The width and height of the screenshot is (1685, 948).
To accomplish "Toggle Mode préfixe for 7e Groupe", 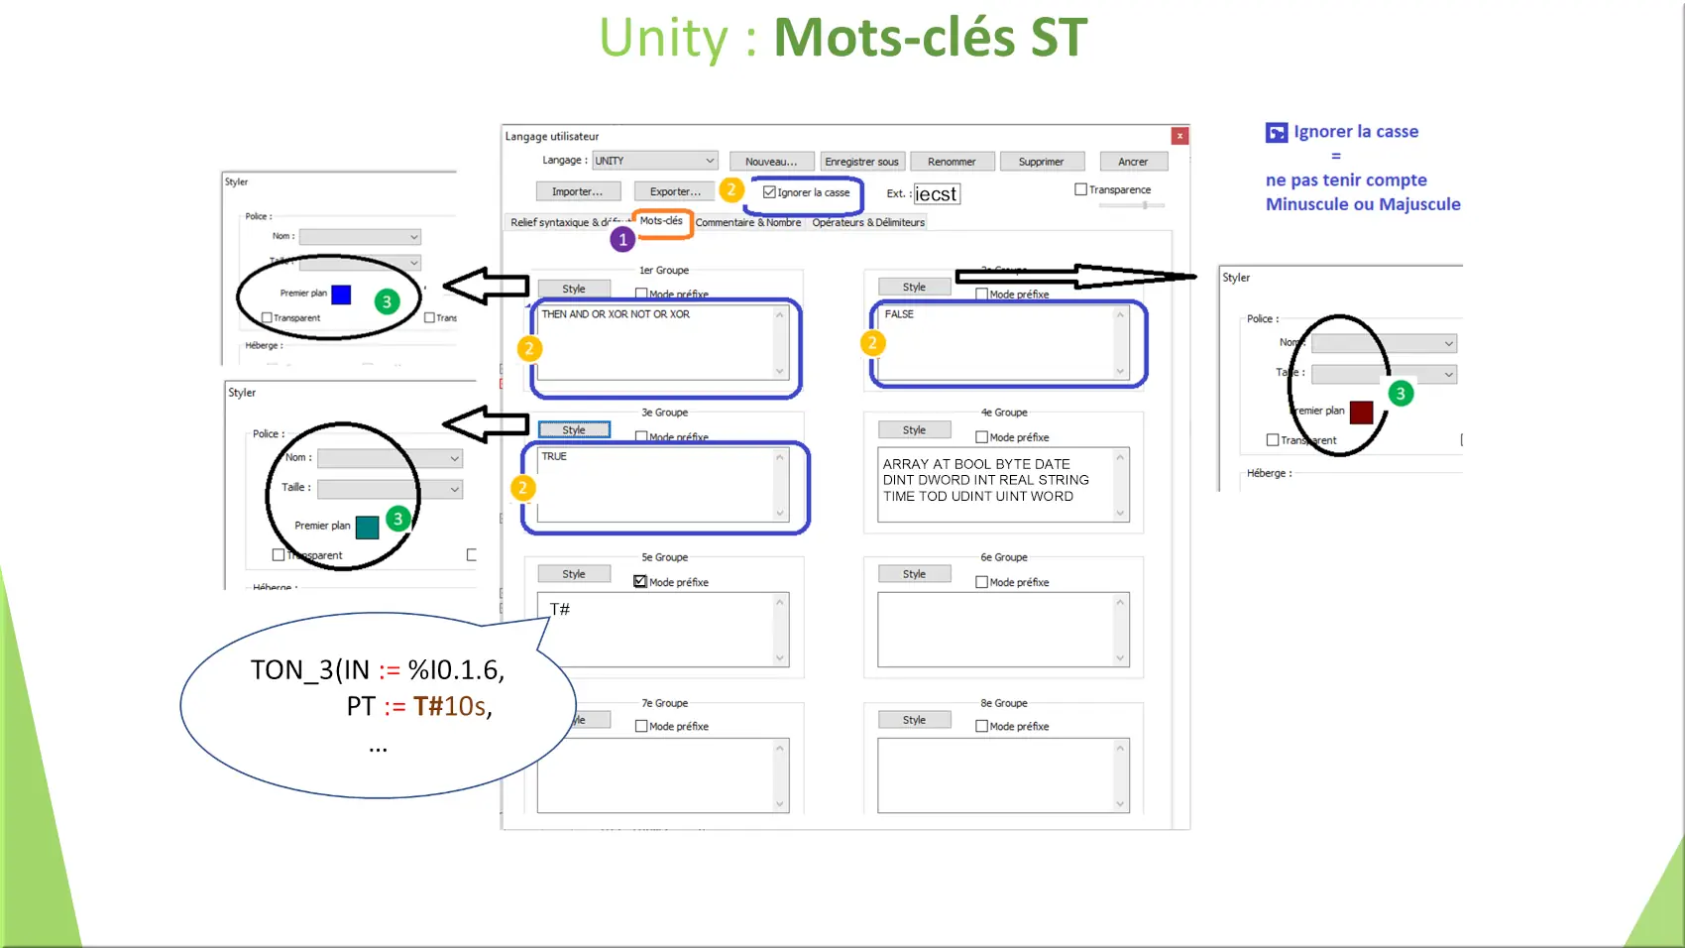I will pyautogui.click(x=640, y=726).
